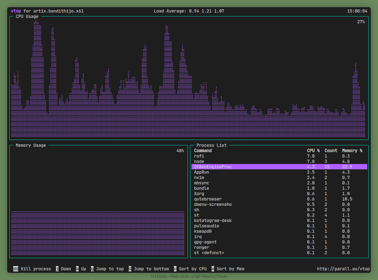The height and width of the screenshot is (280, 378).
Task: Activate the Sort by CPU action
Action: click(x=191, y=269)
